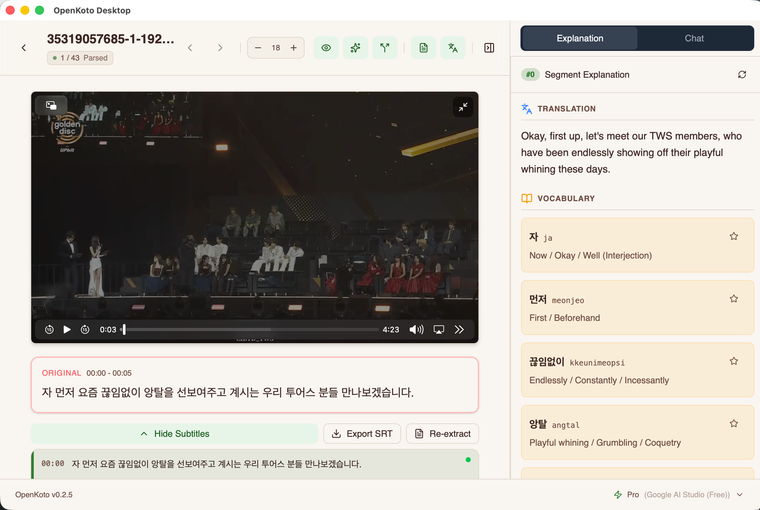The height and width of the screenshot is (510, 760).
Task: Cast video via AirPlay icon
Action: tap(439, 329)
